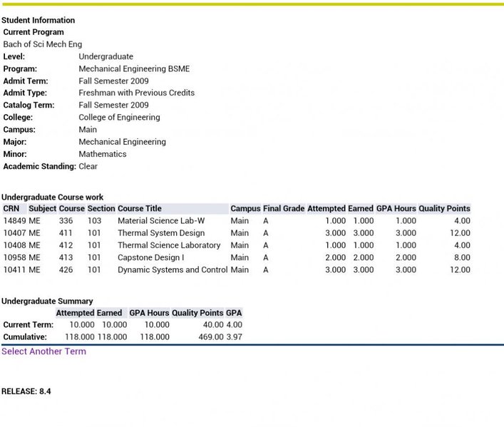The image size is (504, 427).
Task: Select the Dynamic Systems and Control title
Action: pos(173,269)
